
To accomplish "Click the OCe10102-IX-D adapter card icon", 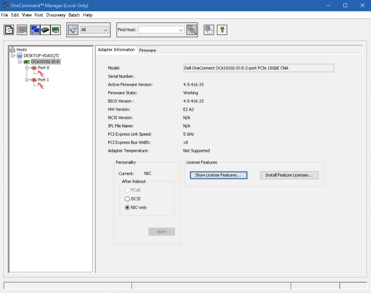I will click(x=27, y=62).
